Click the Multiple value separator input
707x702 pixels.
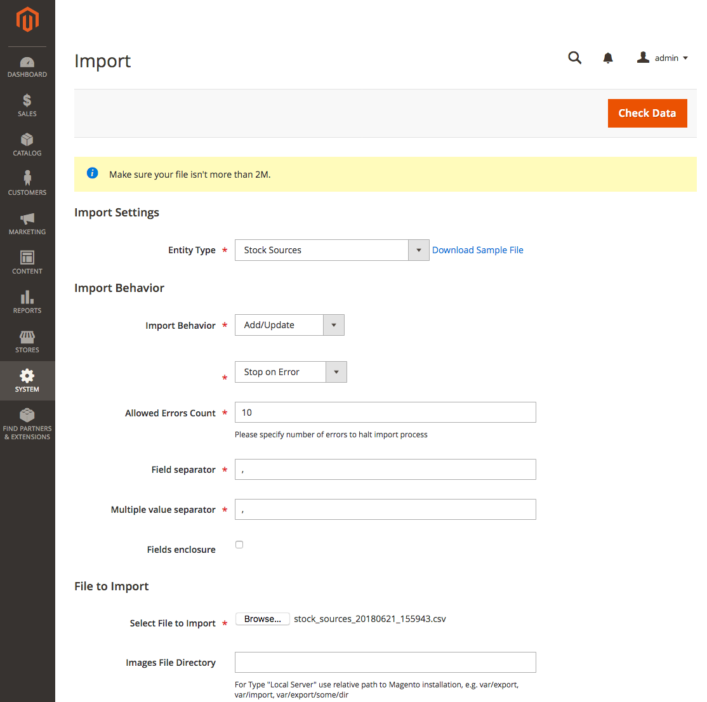pyautogui.click(x=385, y=510)
